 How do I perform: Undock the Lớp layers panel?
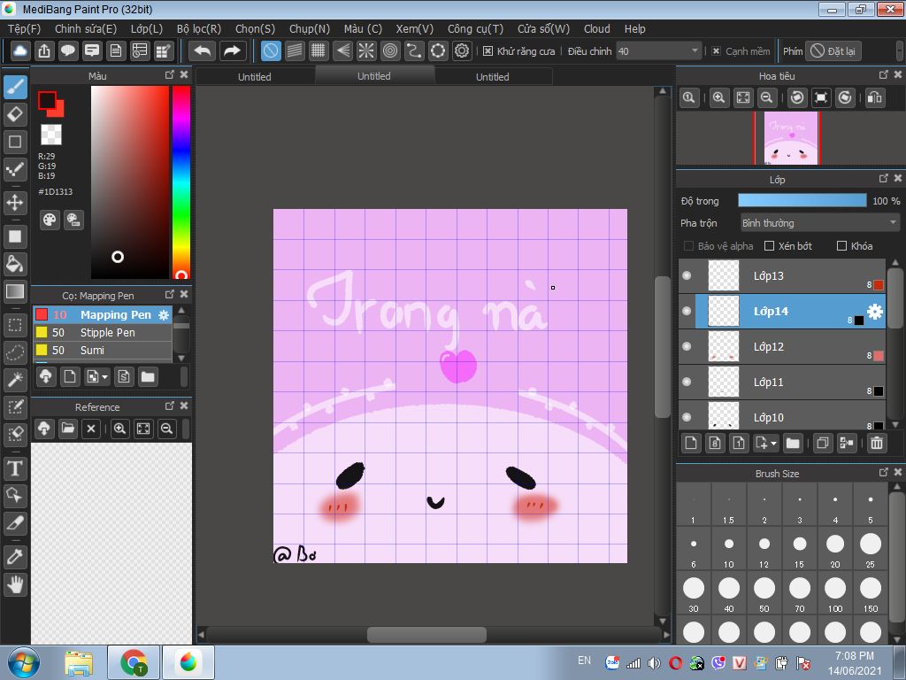[x=884, y=178]
